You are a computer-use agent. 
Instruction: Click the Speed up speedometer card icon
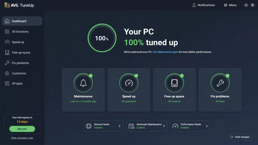(129, 83)
